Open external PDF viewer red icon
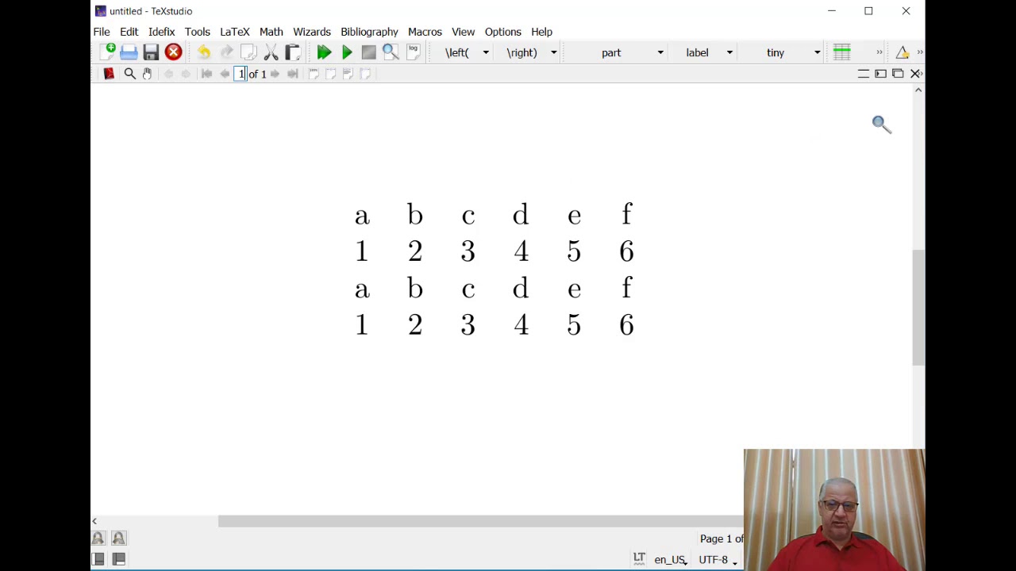 (109, 74)
